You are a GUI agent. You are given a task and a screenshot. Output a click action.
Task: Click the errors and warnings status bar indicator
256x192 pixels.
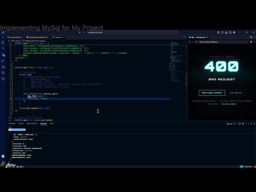20,166
